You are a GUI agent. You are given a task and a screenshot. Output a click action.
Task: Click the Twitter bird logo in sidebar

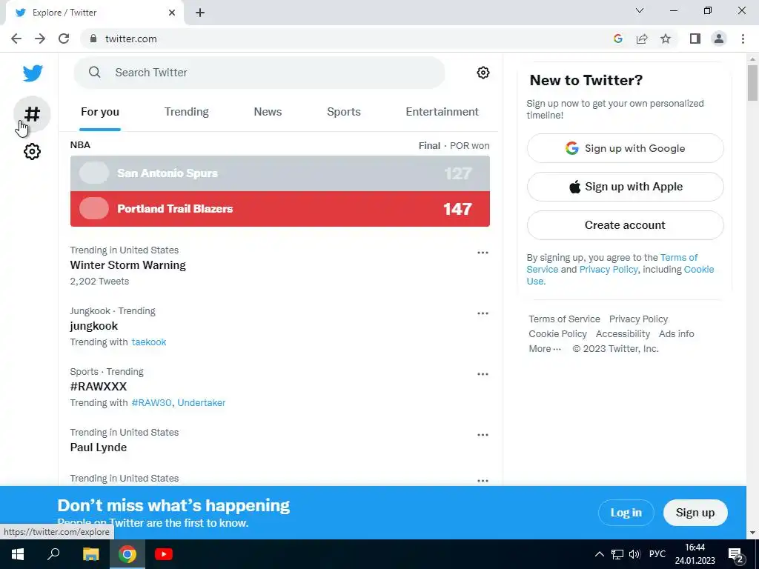(x=33, y=73)
